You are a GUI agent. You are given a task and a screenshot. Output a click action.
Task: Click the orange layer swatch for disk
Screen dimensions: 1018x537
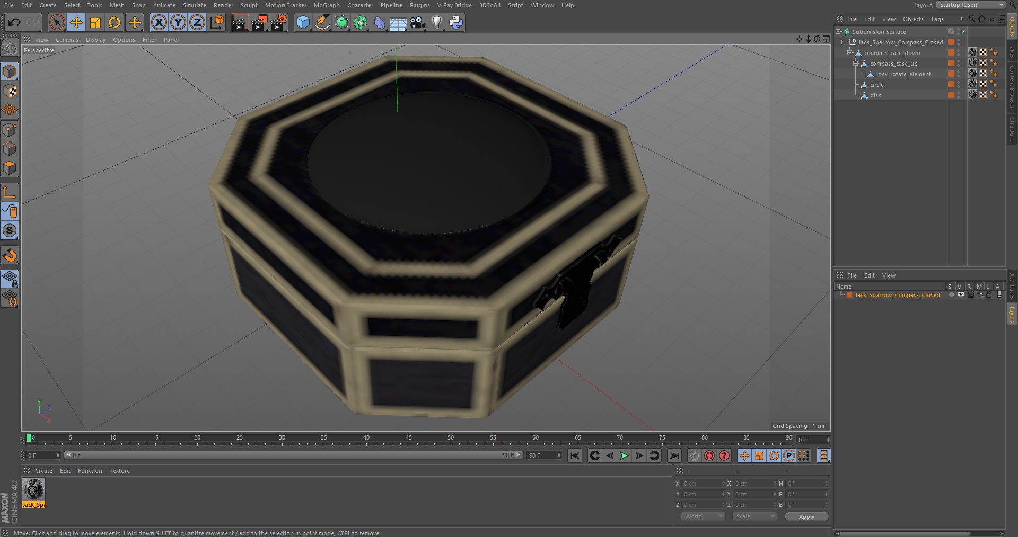[x=951, y=95]
